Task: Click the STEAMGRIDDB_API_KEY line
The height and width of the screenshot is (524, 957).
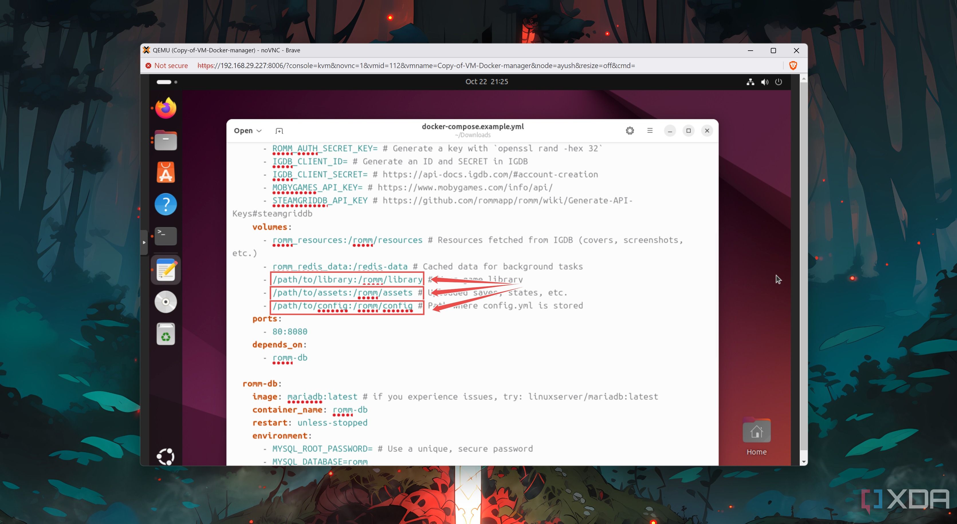Action: 452,201
